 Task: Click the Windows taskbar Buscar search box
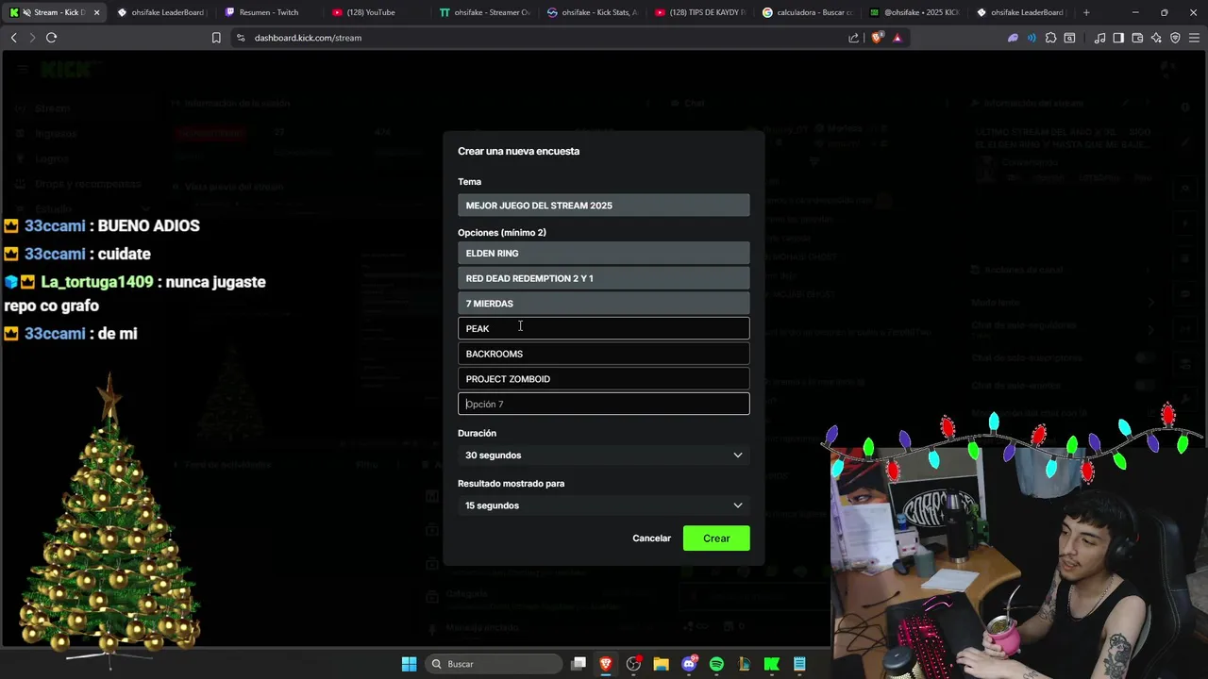(495, 664)
